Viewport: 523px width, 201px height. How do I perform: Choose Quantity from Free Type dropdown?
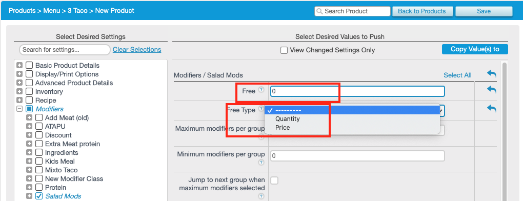tap(352, 119)
